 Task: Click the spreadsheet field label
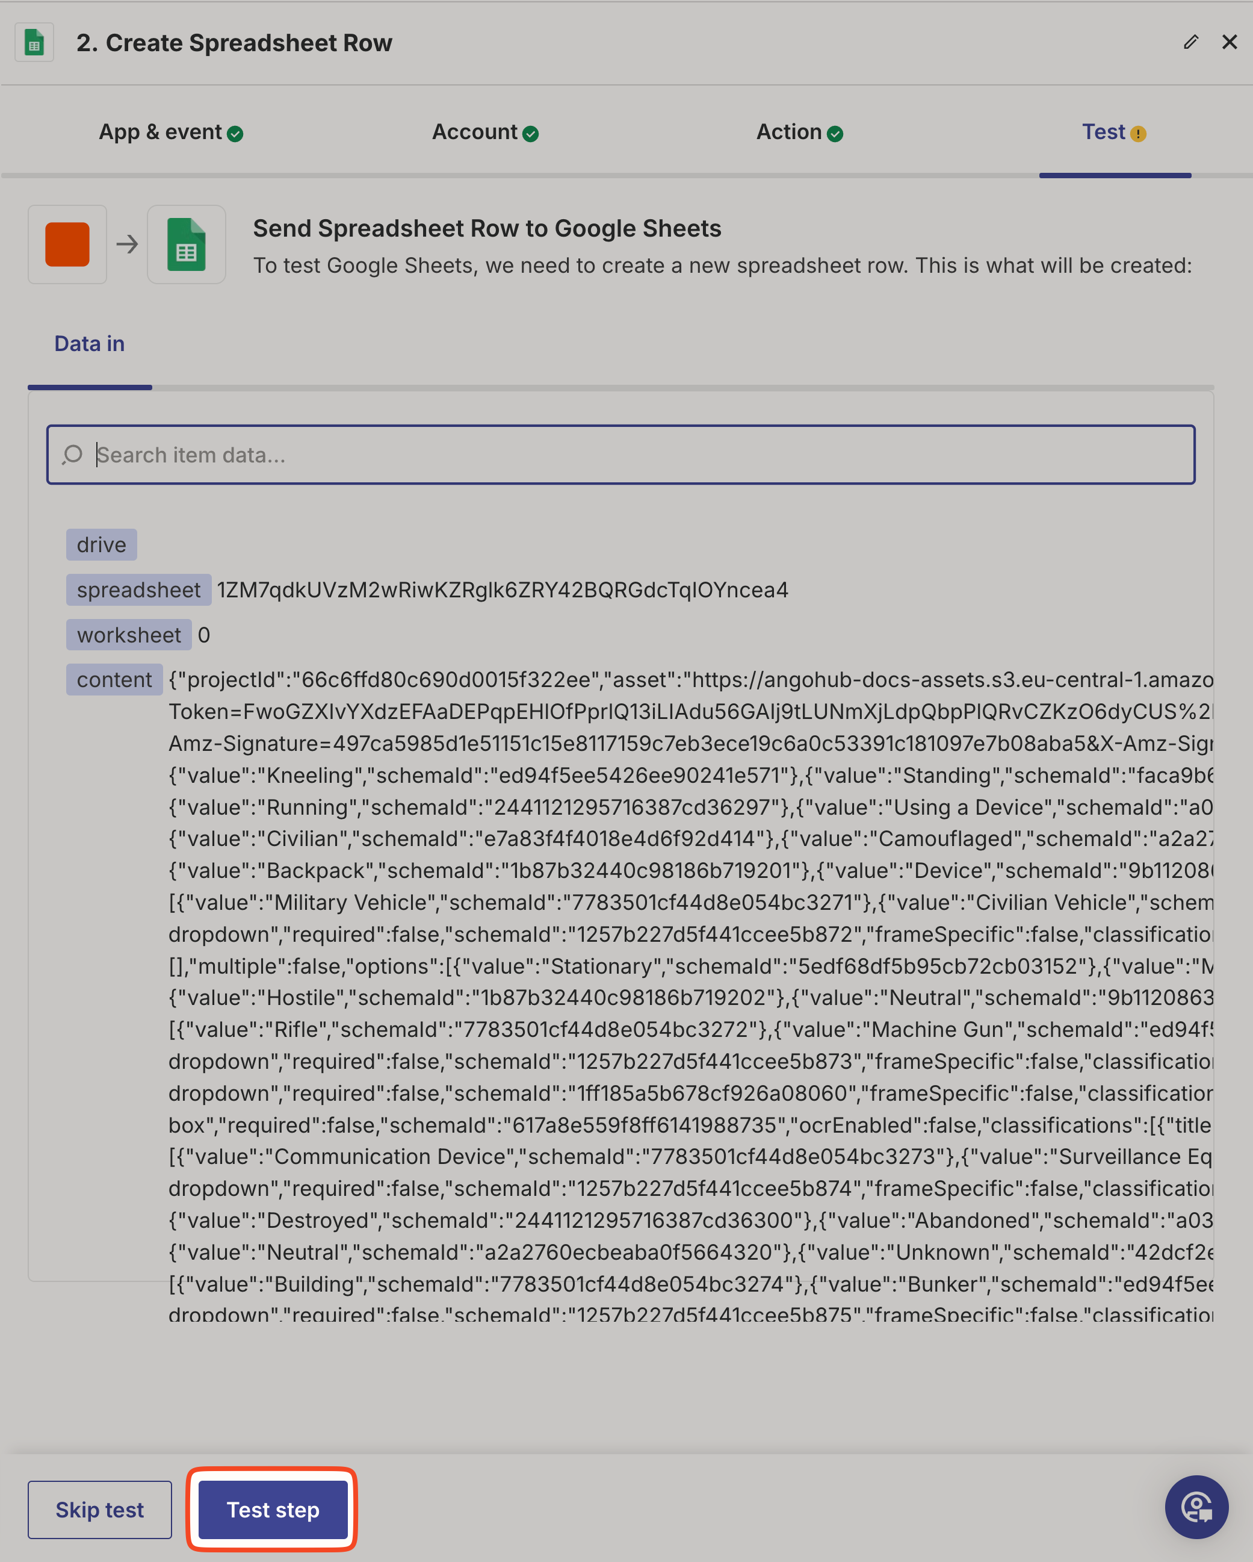coord(138,590)
